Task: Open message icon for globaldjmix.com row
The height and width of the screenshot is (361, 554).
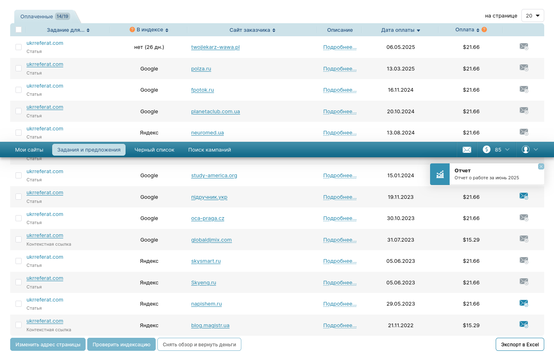Action: (x=524, y=239)
